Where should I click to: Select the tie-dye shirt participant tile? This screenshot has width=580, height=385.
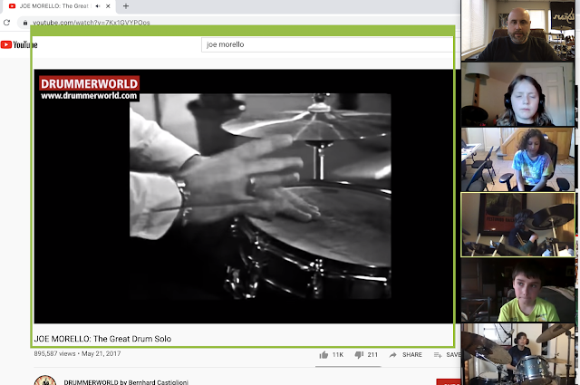517,159
